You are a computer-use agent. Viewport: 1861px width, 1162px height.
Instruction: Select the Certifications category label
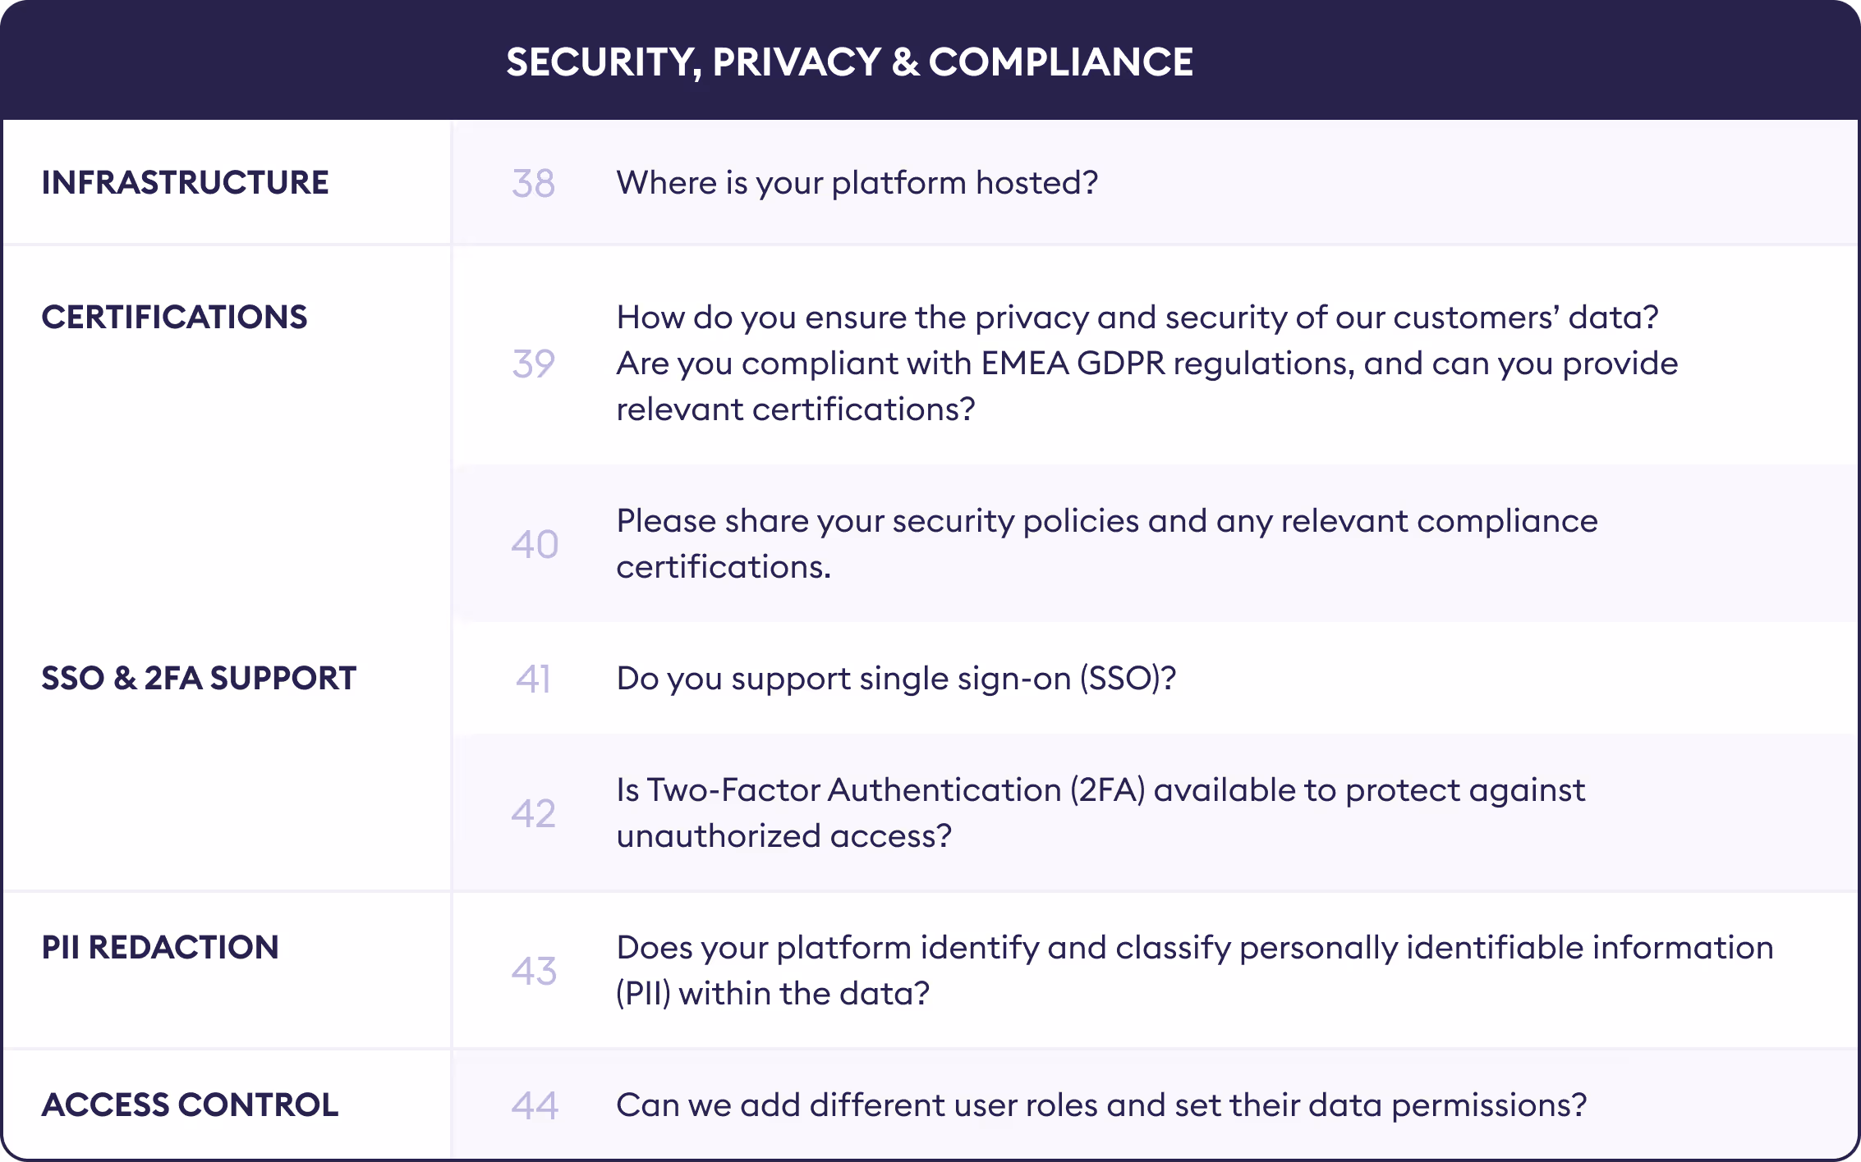coord(174,317)
